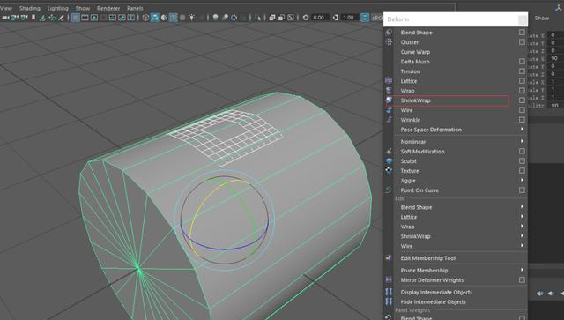Image resolution: width=564 pixels, height=320 pixels.
Task: Click the Exposure value field showing 0.00
Action: click(319, 18)
